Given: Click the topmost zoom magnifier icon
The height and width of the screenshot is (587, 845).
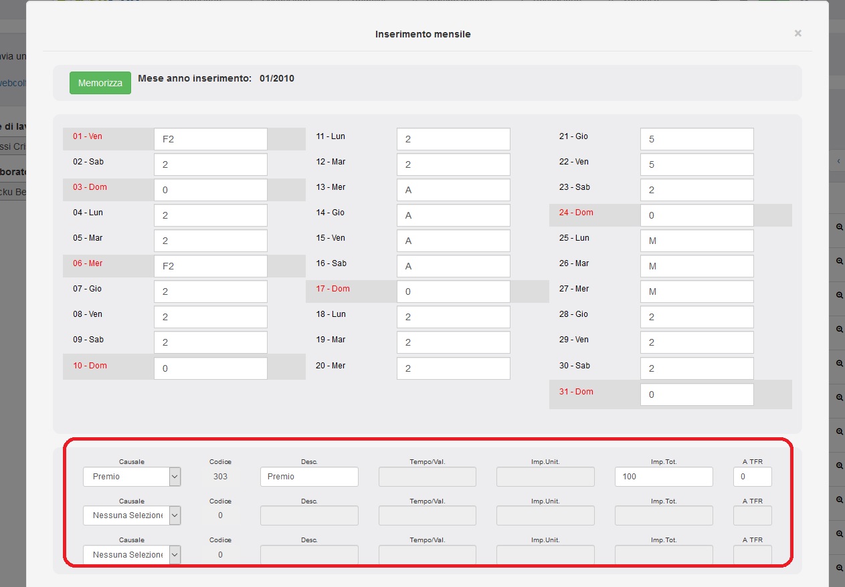Looking at the screenshot, I should pos(839,227).
